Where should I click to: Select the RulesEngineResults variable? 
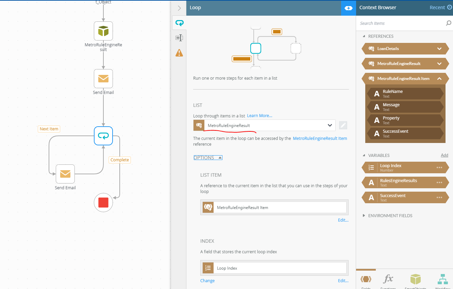(x=405, y=182)
